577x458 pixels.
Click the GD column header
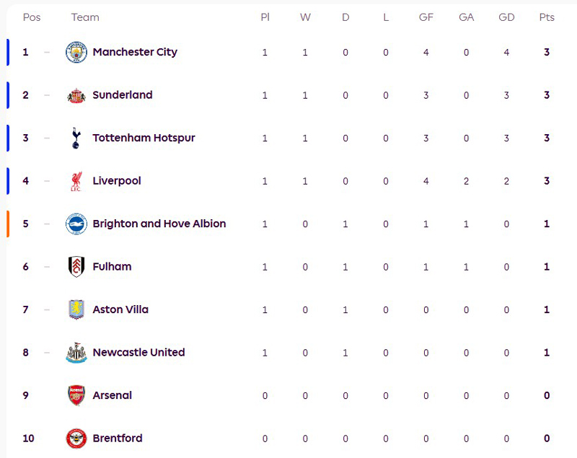[506, 17]
